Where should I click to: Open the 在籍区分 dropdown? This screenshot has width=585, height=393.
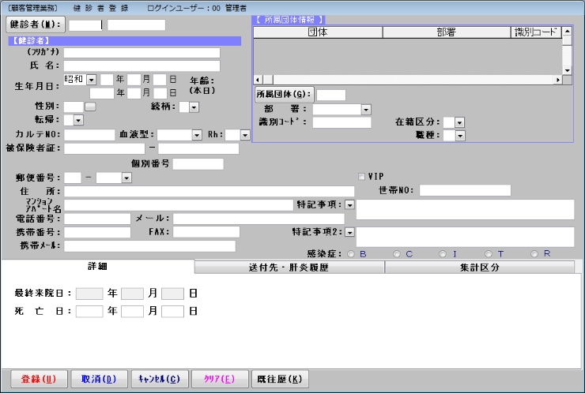tap(459, 122)
